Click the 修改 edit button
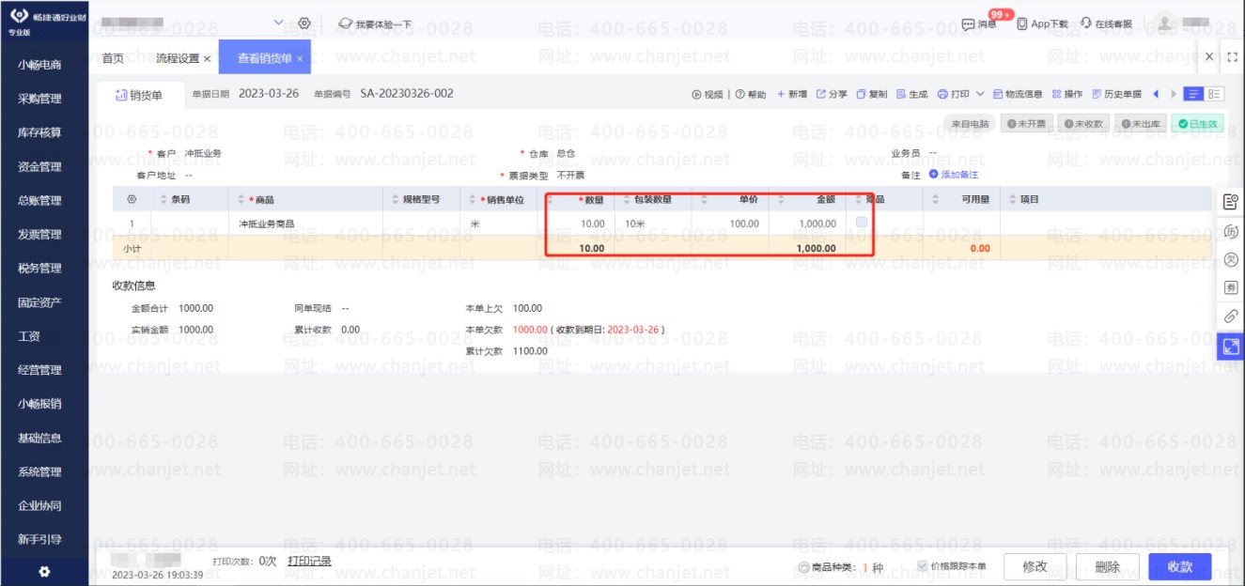The width and height of the screenshot is (1245, 586). pyautogui.click(x=1035, y=566)
